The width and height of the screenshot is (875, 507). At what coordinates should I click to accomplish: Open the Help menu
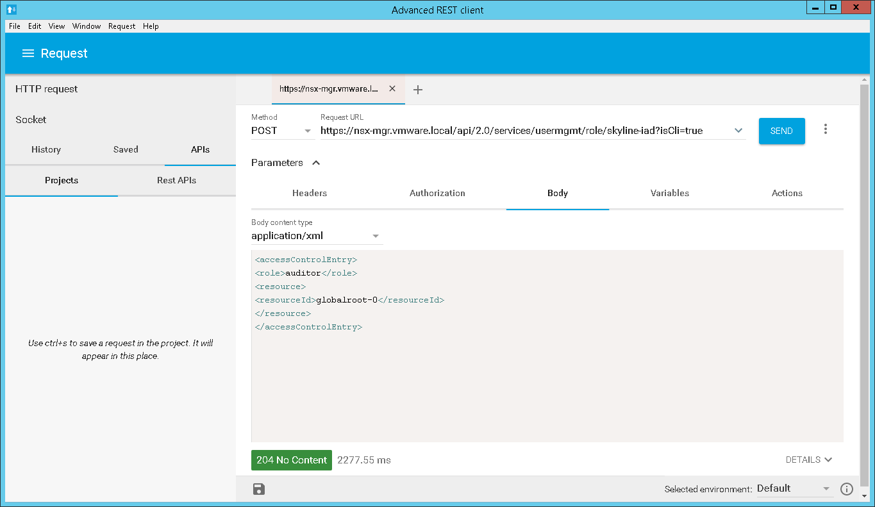point(151,26)
